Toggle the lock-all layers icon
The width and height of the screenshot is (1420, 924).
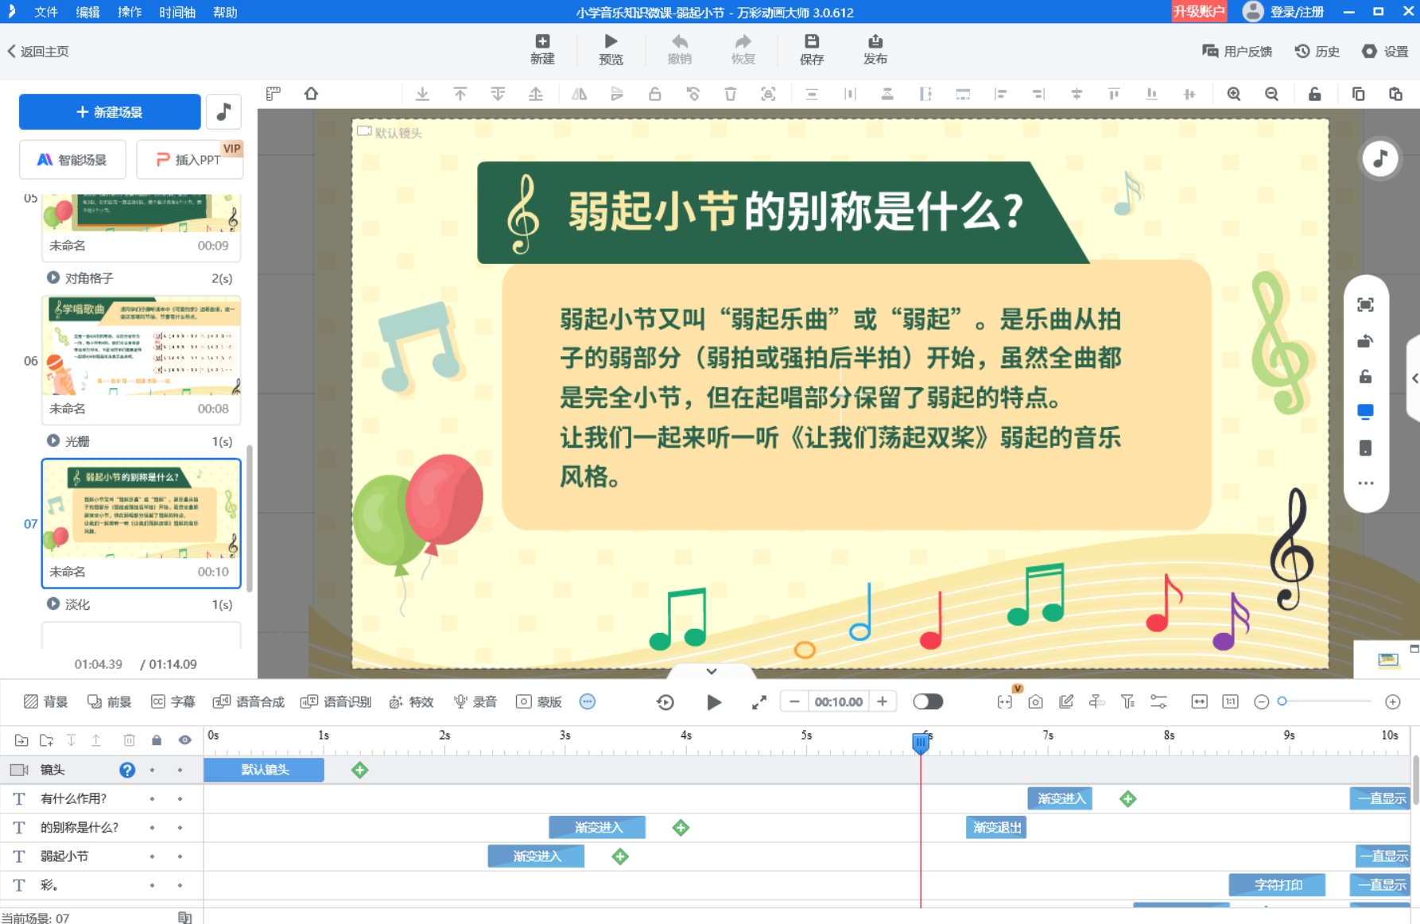[157, 740]
